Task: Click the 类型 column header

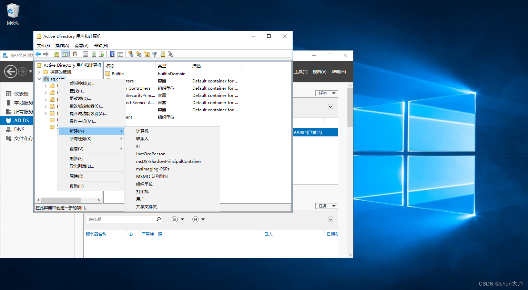Action: tap(173, 66)
